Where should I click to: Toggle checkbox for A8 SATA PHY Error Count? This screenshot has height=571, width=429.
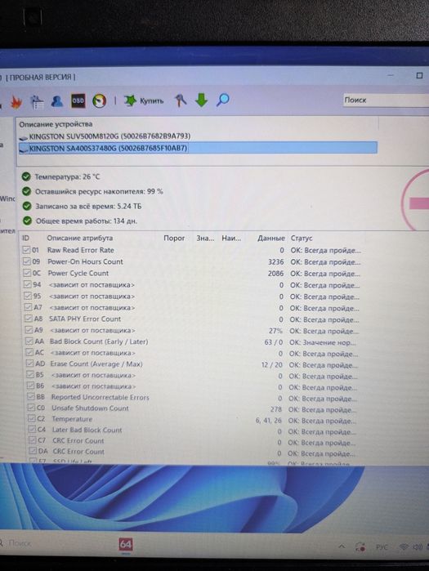click(x=29, y=319)
